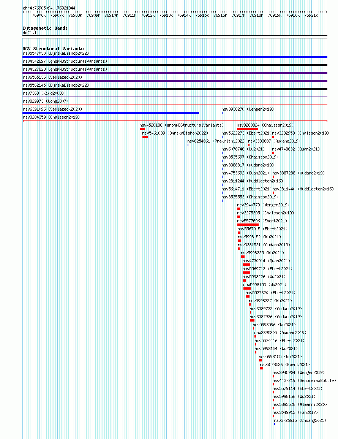Click nsv5998152 (Wu2021) label
The height and width of the screenshot is (439, 338).
coord(259,237)
